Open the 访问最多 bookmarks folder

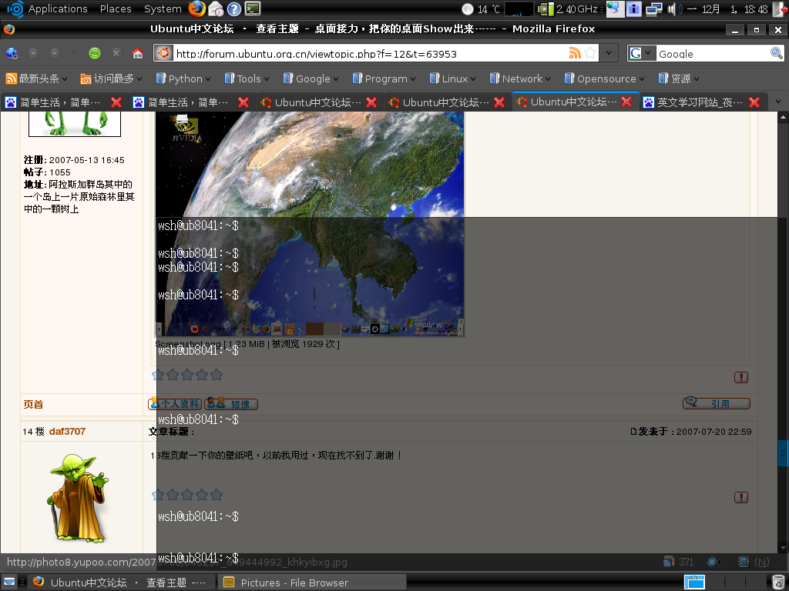pyautogui.click(x=111, y=78)
